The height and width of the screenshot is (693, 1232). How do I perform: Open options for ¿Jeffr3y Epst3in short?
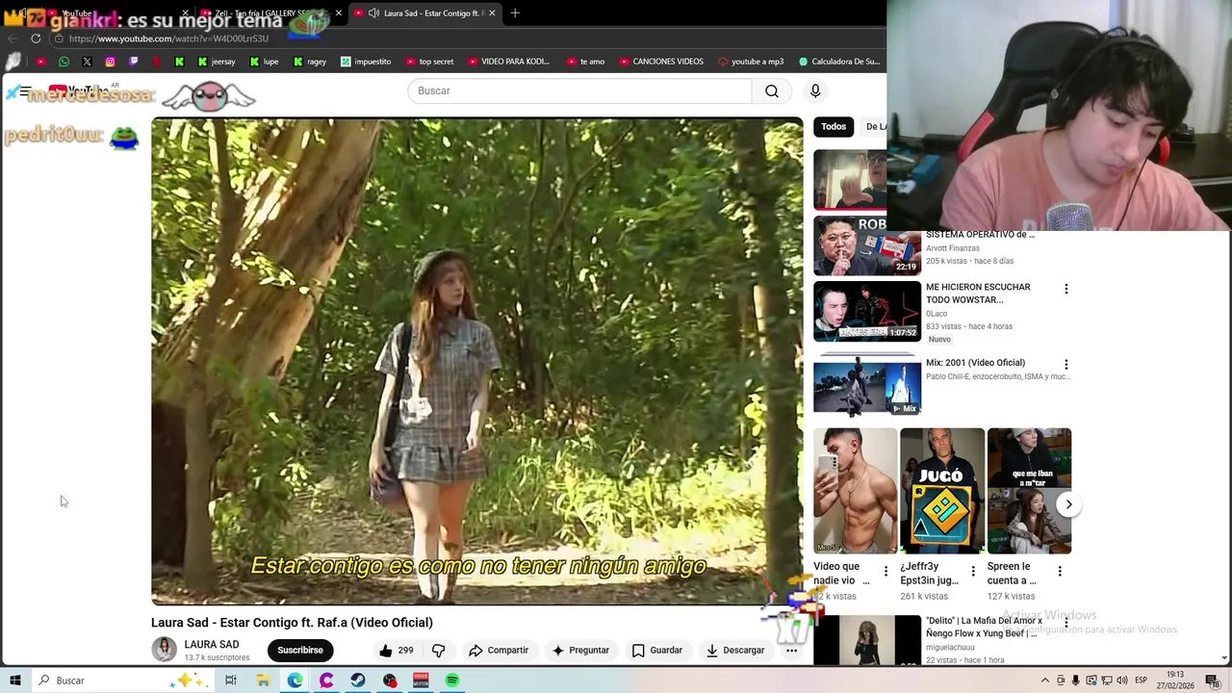pos(973,571)
